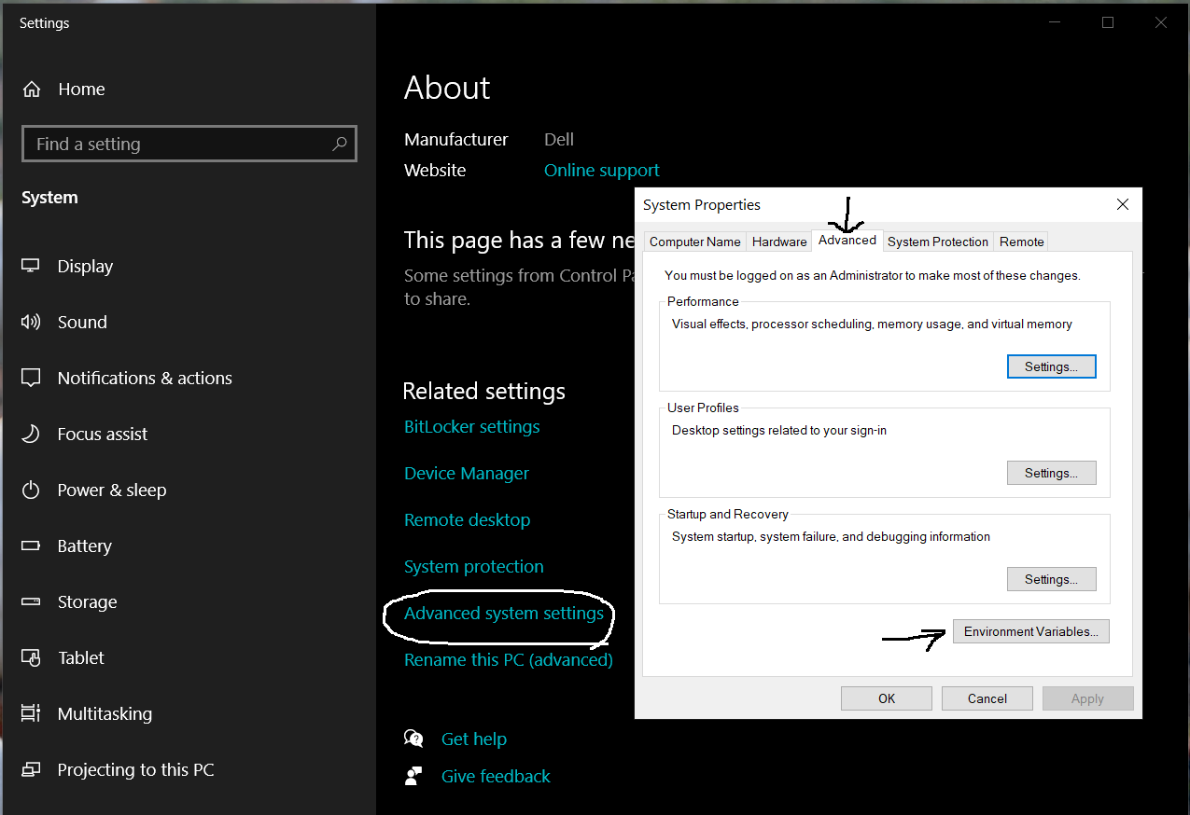Open BitLocker settings link
Screen dimensions: 1190x815
coord(472,427)
